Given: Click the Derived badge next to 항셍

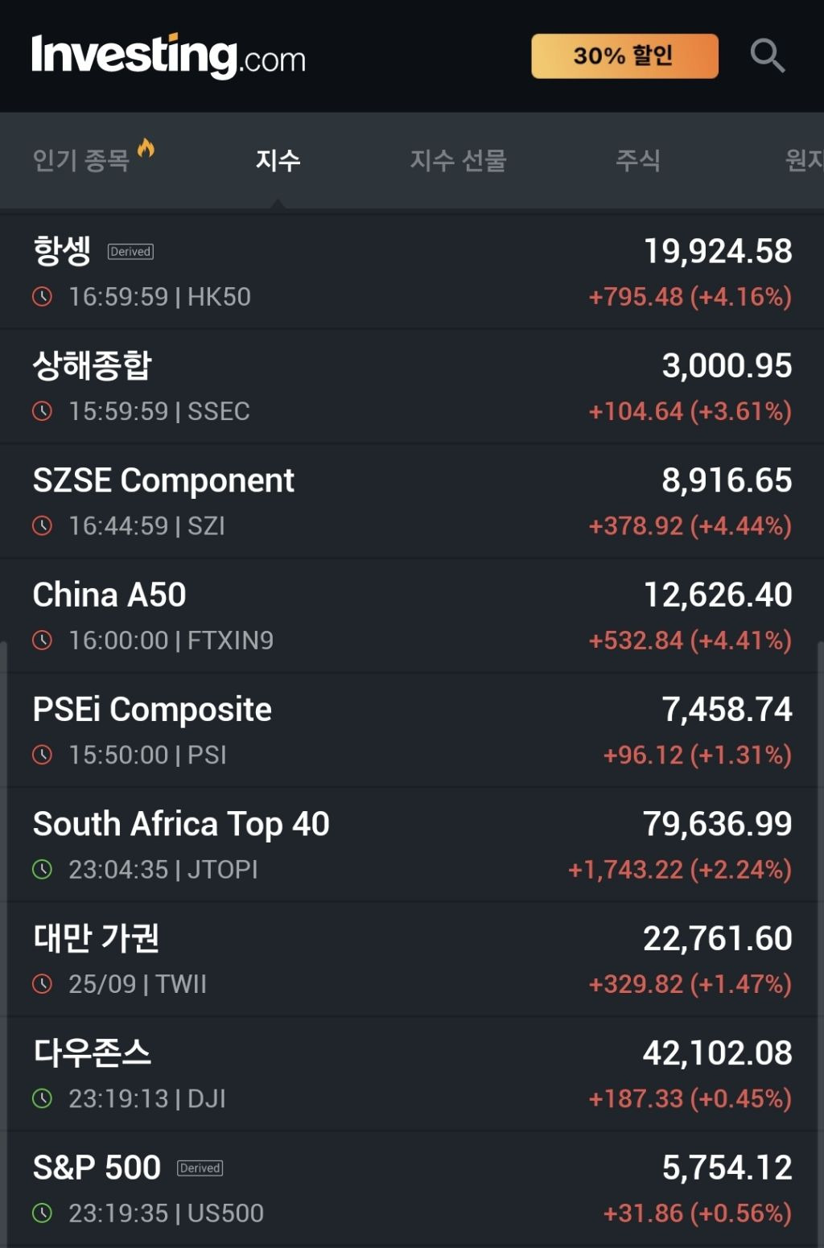Looking at the screenshot, I should (x=130, y=252).
